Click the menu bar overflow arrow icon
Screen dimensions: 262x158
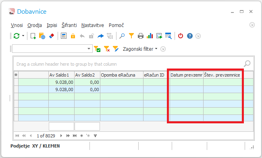pos(252,25)
